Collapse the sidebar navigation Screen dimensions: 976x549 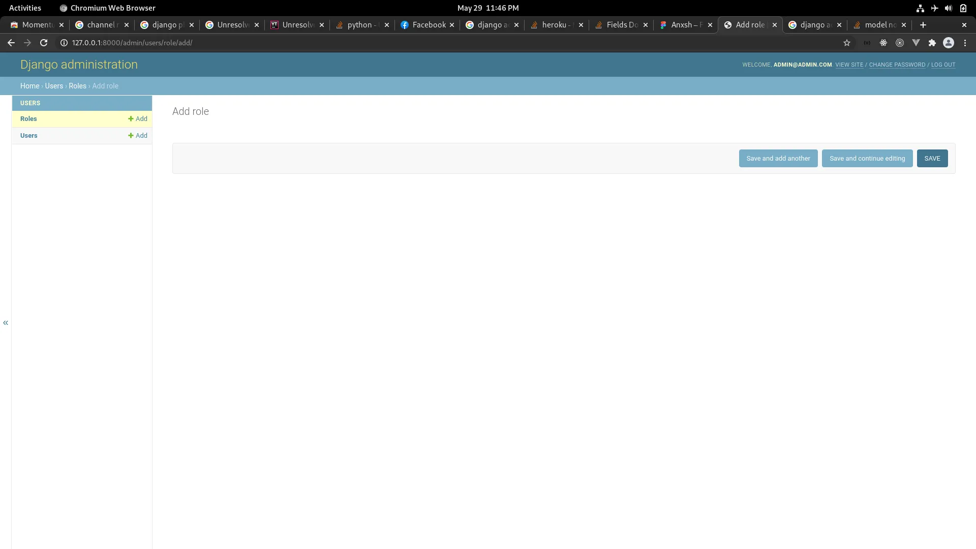click(6, 323)
